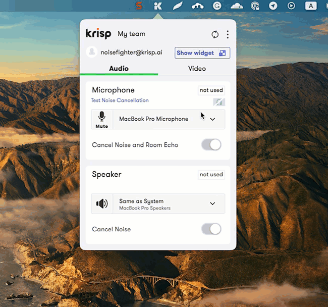
Task: Click the location arrow icon in menu bar
Action: click(273, 6)
